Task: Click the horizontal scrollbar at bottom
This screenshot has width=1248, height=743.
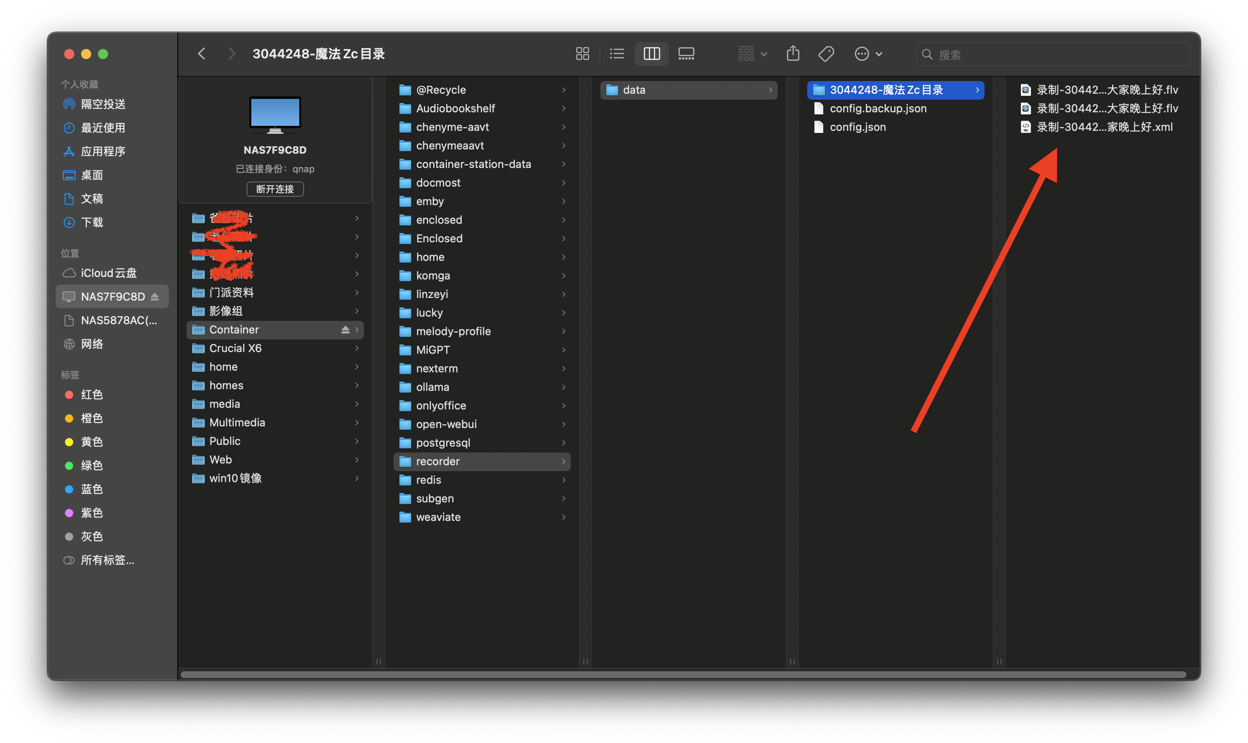Action: (x=683, y=675)
